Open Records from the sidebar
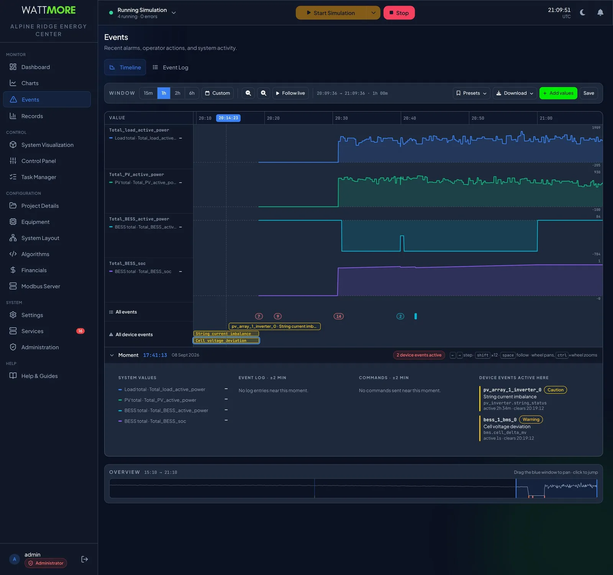613x575 pixels. point(47,116)
